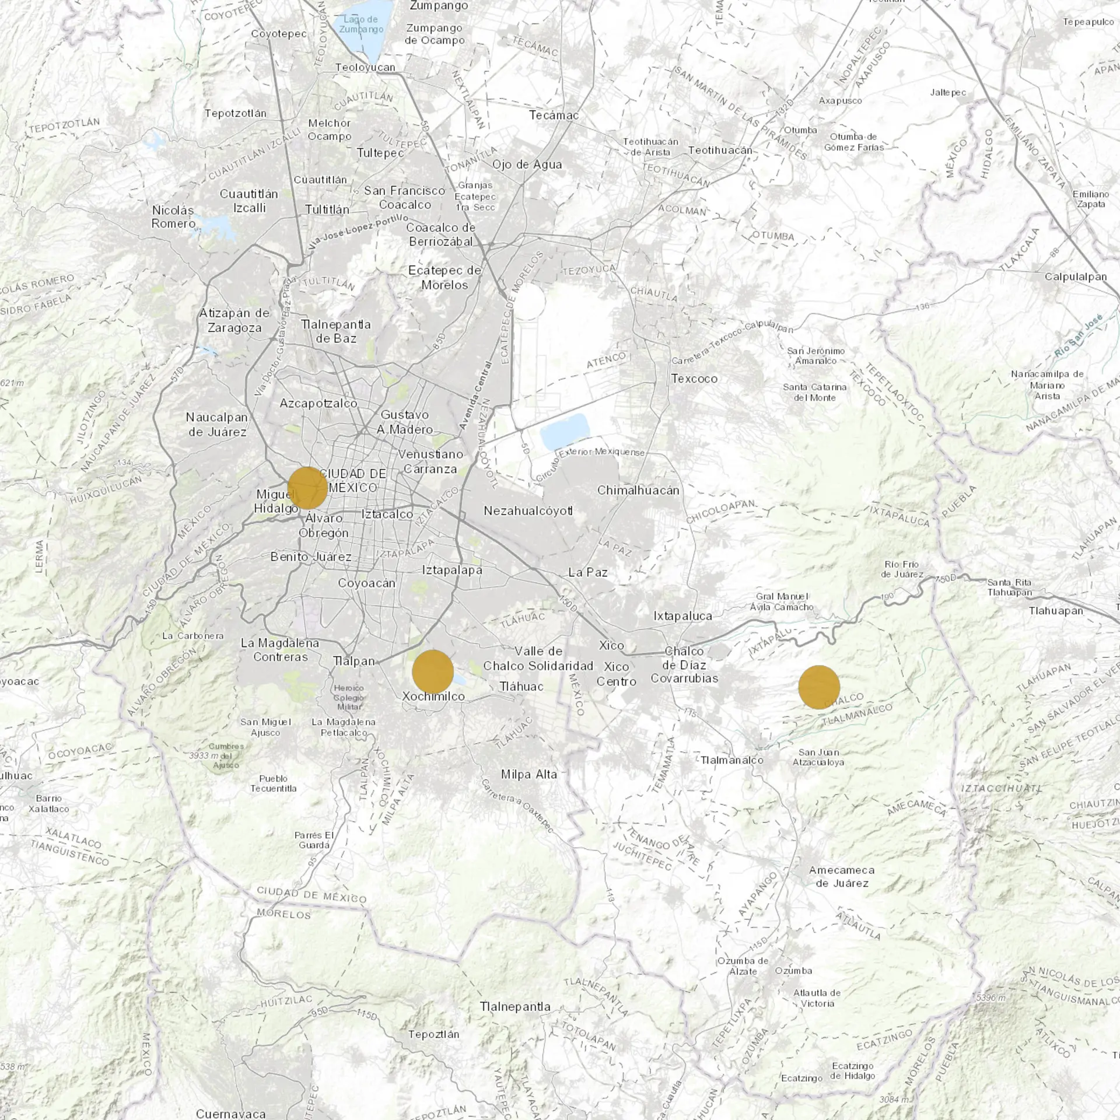
Task: Click the Ixtapaluca label
Action: tap(682, 616)
